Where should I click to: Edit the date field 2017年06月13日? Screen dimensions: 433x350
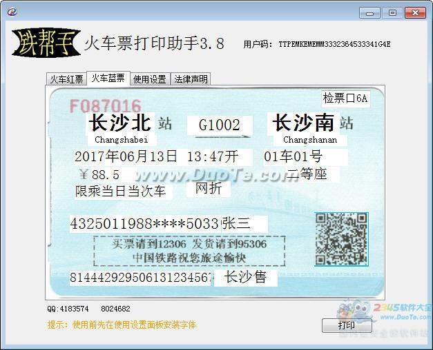(126, 156)
